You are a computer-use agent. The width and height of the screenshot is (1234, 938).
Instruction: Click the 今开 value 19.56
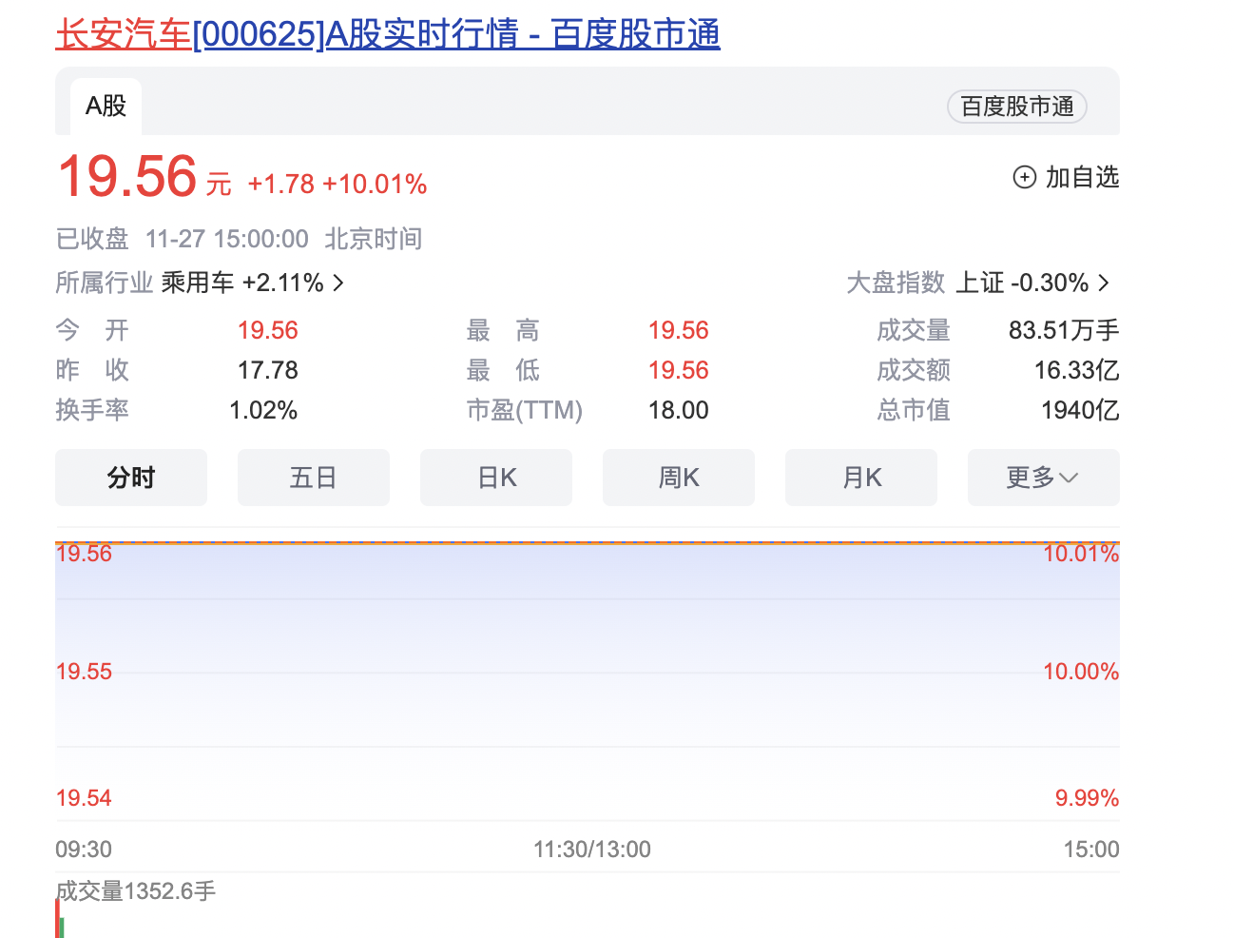click(268, 330)
